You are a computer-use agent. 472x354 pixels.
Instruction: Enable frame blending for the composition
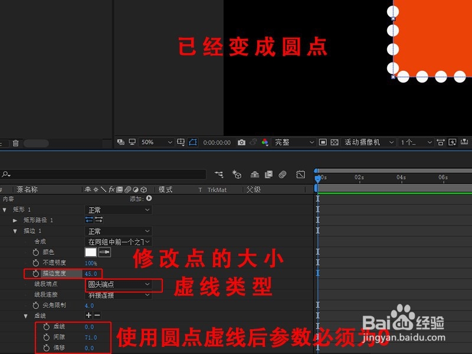(x=268, y=174)
